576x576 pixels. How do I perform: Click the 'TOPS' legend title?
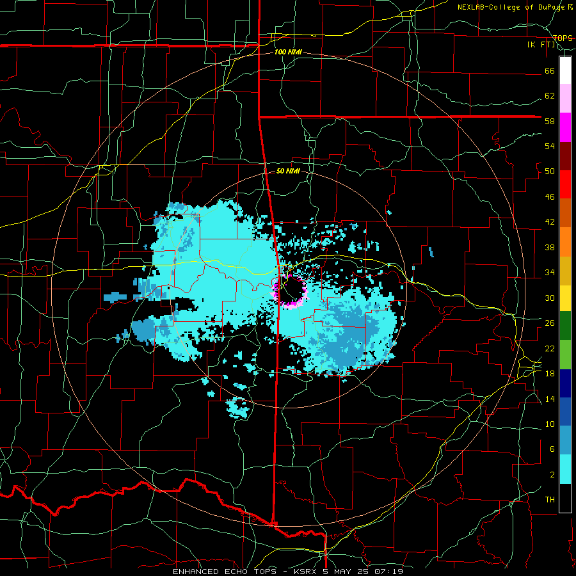563,38
